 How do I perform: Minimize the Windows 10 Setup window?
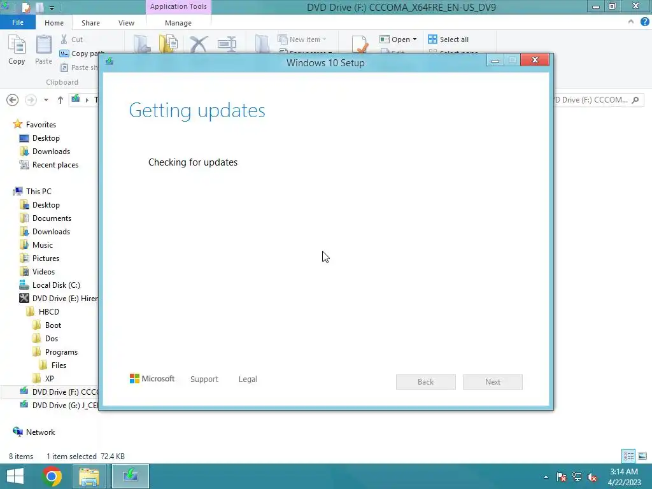tap(495, 60)
